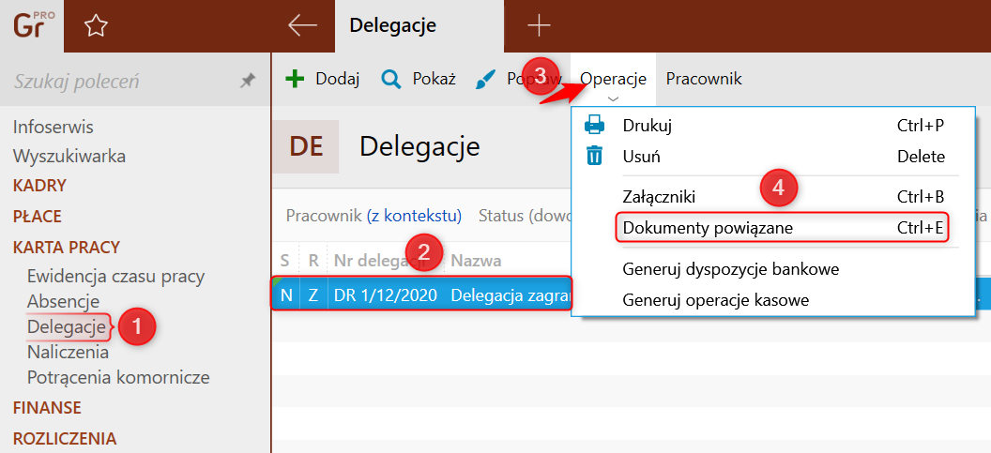Click the back arrow icon
The width and height of the screenshot is (991, 453).
click(x=302, y=25)
